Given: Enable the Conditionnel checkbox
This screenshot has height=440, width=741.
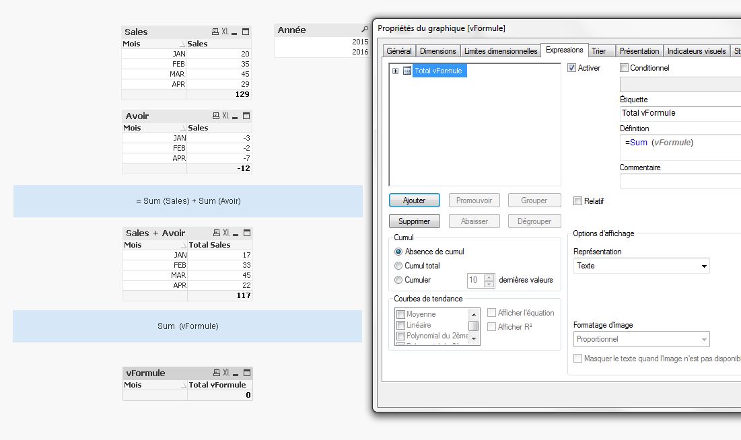Looking at the screenshot, I should 625,68.
